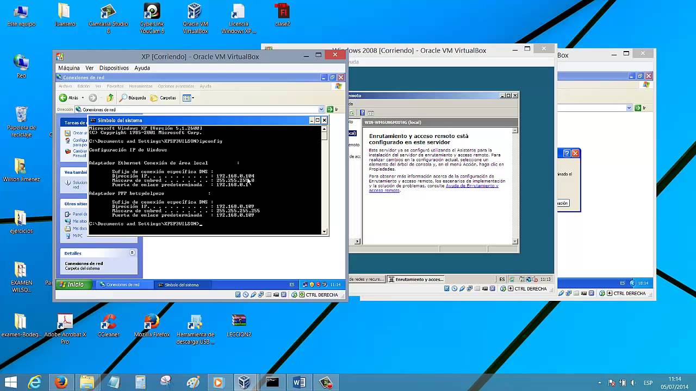This screenshot has height=391, width=696.
Task: Click the hard disk activity icon in XP VirtualBox status bar
Action: 238,295
